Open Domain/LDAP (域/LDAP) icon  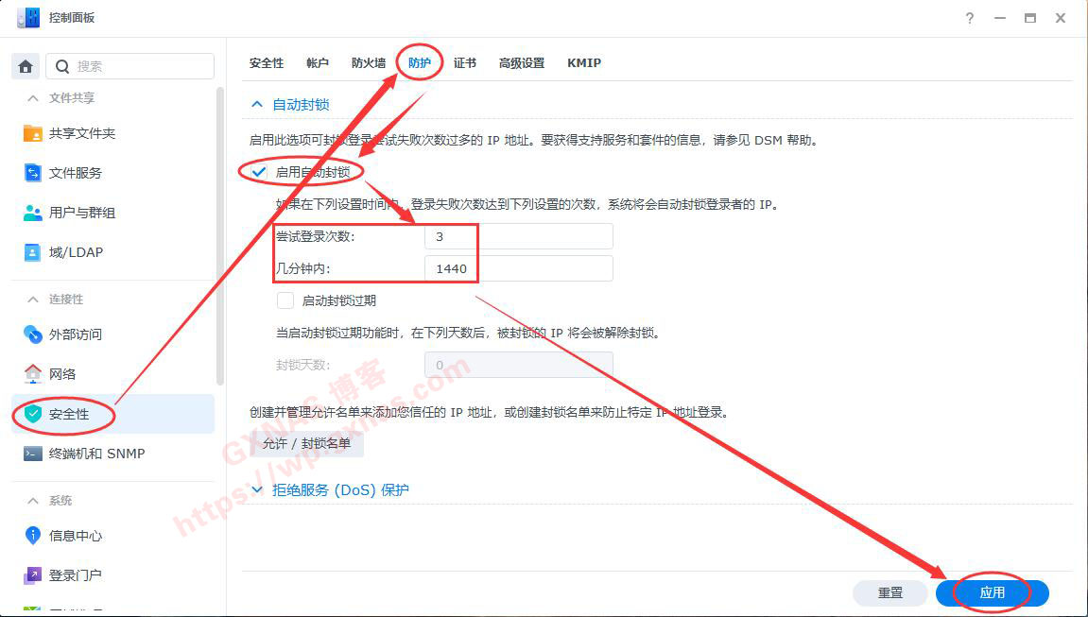pos(33,252)
